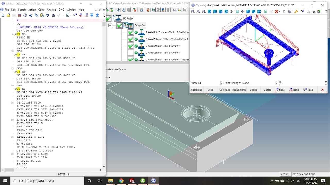Toggle the Setup One checkbox
The image size is (330, 185).
click(119, 25)
